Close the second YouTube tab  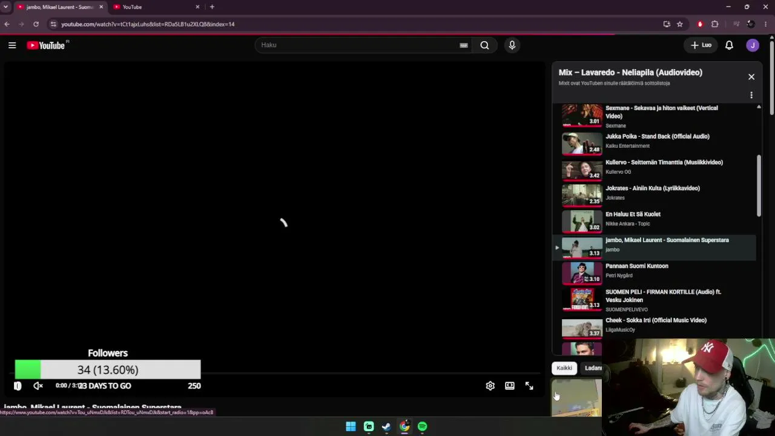pos(197,7)
